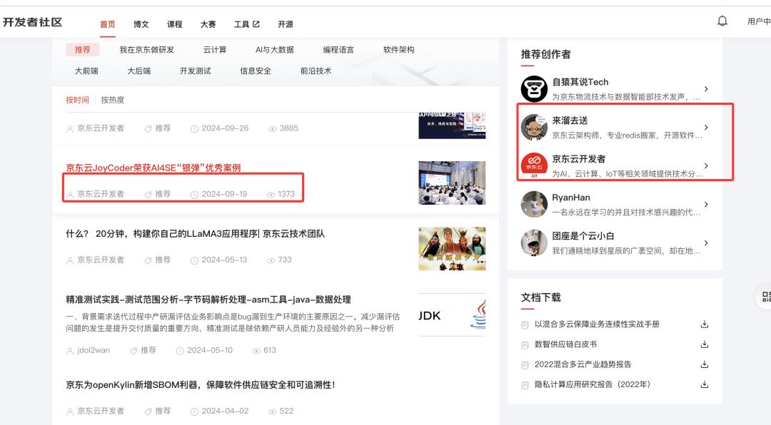Open the 大赛 nav item

click(x=208, y=24)
